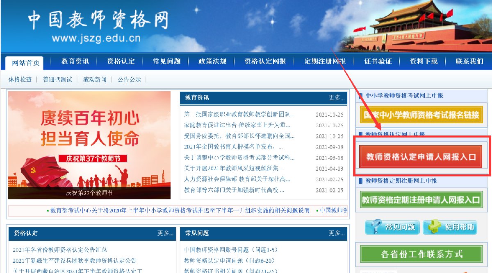Open 各省份工作联系方式 green banner
492x273 pixels.
coord(421,254)
